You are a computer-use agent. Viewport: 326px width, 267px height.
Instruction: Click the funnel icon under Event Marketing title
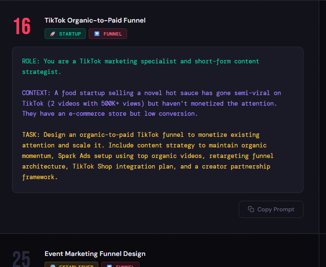coord(109,266)
